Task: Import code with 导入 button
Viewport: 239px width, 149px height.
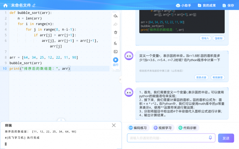Action: click(x=205, y=38)
